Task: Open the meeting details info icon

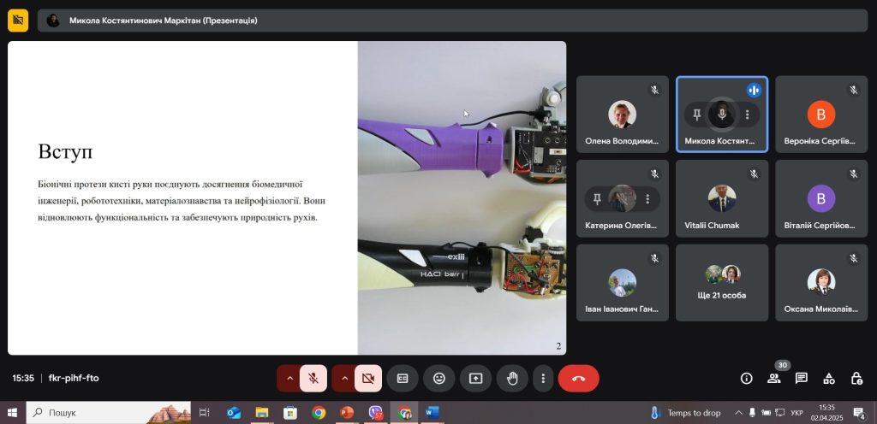Action: (746, 378)
